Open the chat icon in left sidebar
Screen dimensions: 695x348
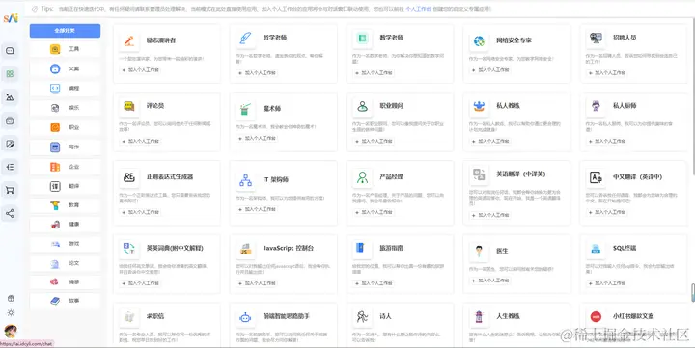[10, 51]
